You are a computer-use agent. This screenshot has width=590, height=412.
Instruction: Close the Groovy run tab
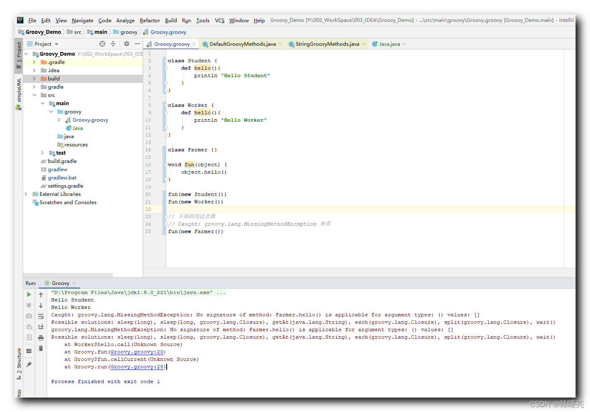click(74, 283)
